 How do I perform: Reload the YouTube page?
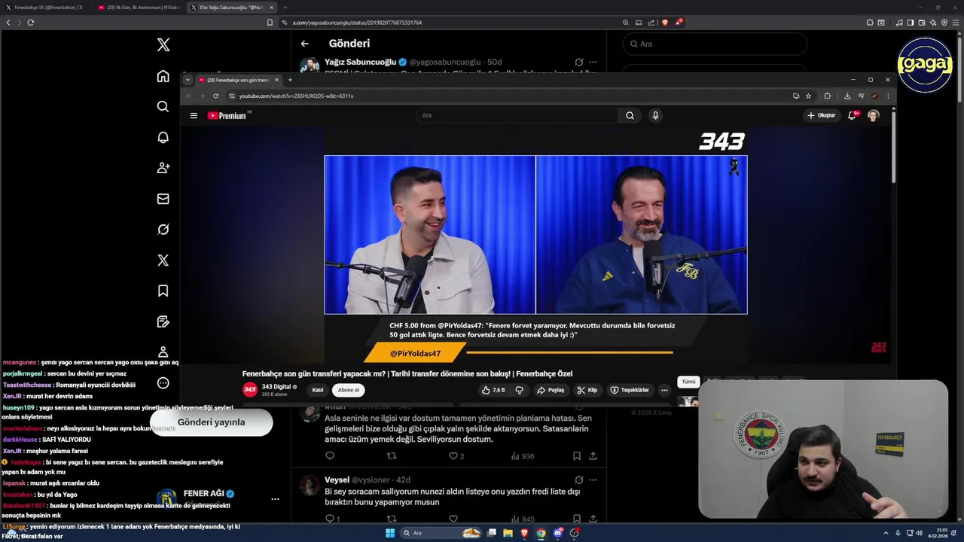point(215,96)
